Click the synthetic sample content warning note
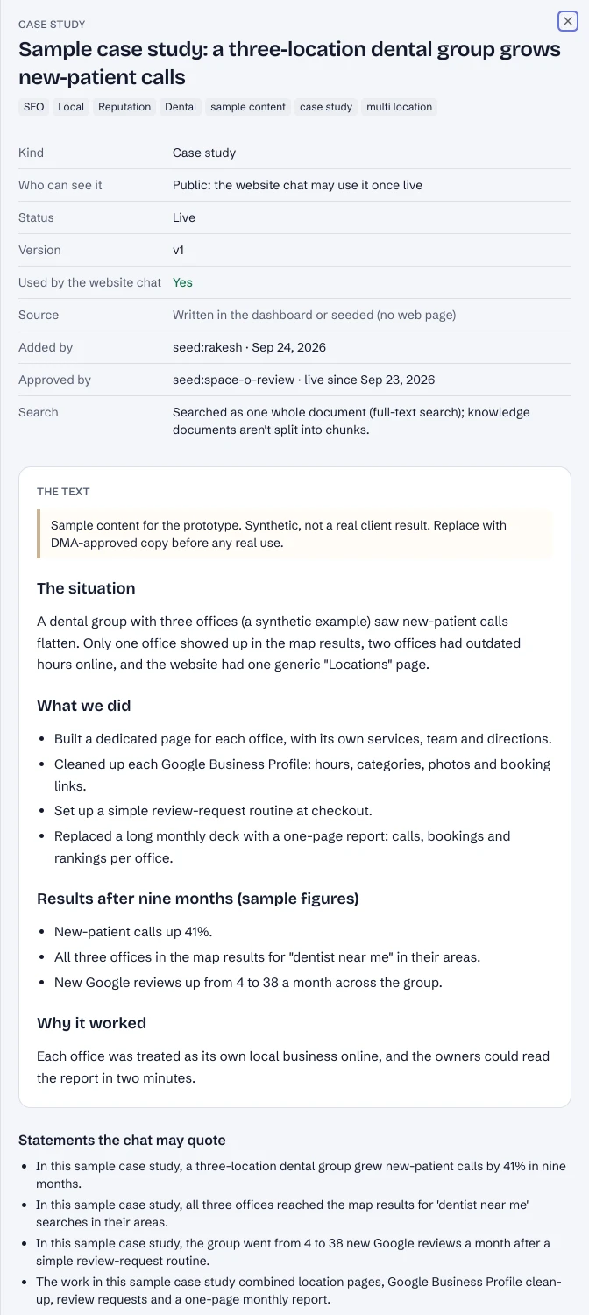 point(294,534)
